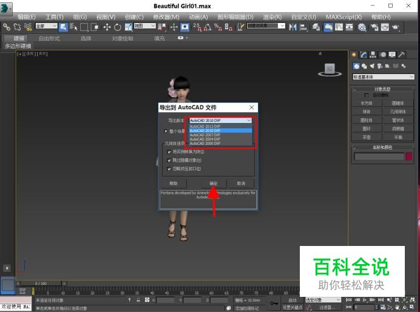Toggle the Auto Key button
This screenshot has width=420, height=312.
click(x=292, y=300)
